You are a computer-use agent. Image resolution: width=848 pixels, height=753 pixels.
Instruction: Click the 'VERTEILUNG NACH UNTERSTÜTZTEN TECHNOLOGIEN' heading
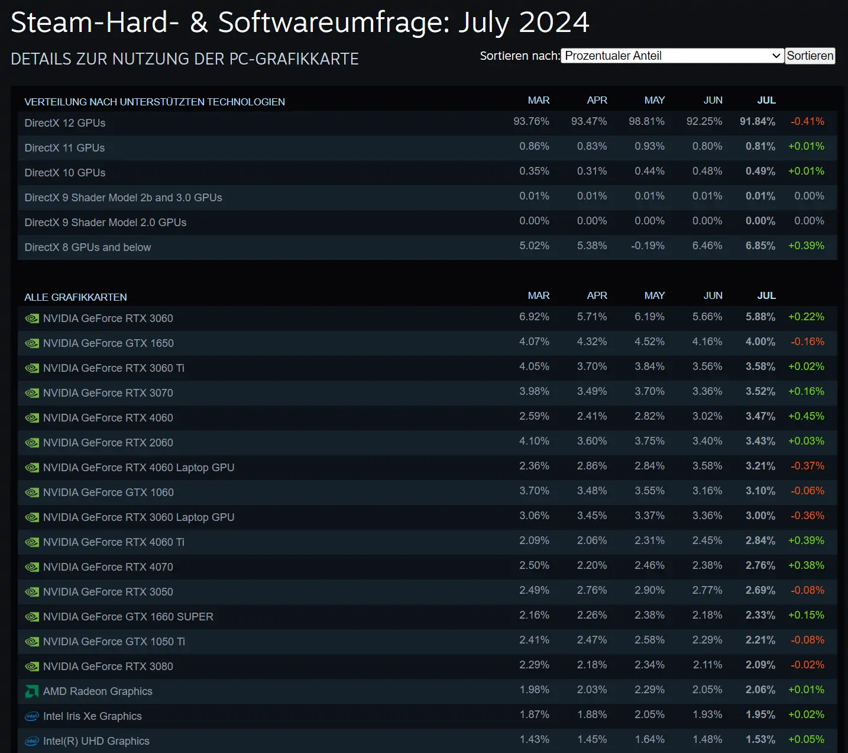[154, 102]
